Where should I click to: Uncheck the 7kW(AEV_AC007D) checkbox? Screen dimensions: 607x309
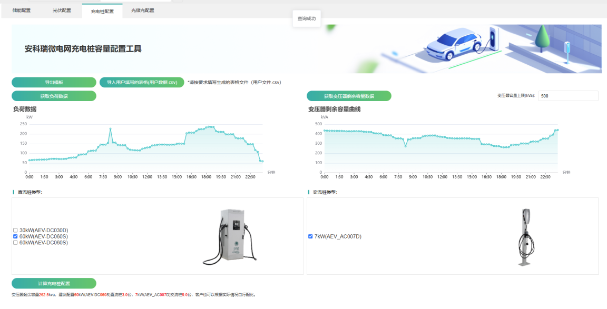(x=310, y=236)
